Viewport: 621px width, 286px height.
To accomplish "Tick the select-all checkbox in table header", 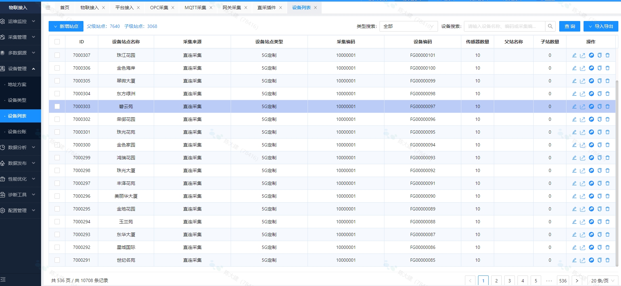I will click(57, 42).
